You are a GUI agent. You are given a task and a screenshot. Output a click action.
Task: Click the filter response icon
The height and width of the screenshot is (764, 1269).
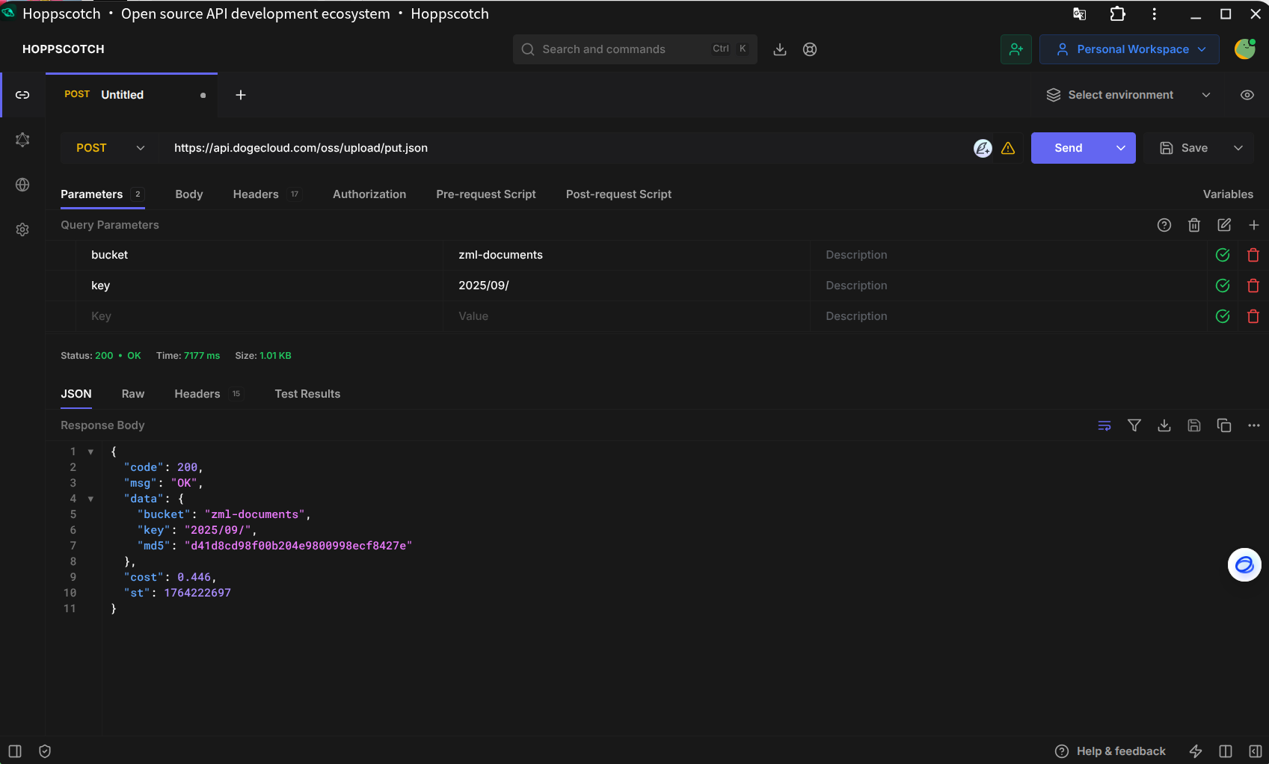tap(1134, 425)
